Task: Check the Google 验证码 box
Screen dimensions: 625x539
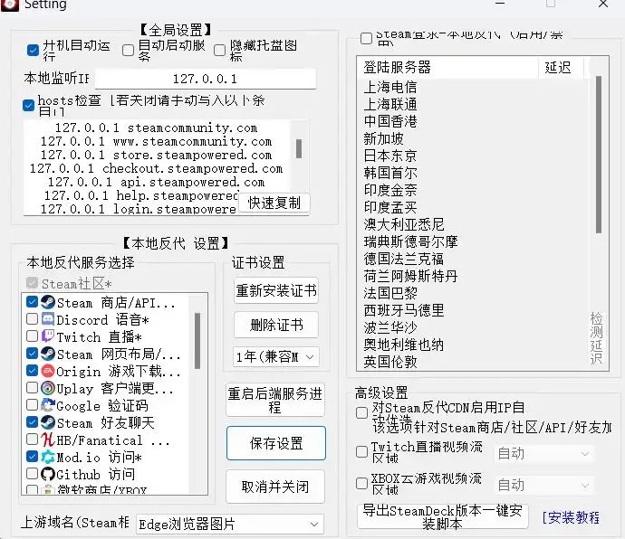Action: [33, 405]
